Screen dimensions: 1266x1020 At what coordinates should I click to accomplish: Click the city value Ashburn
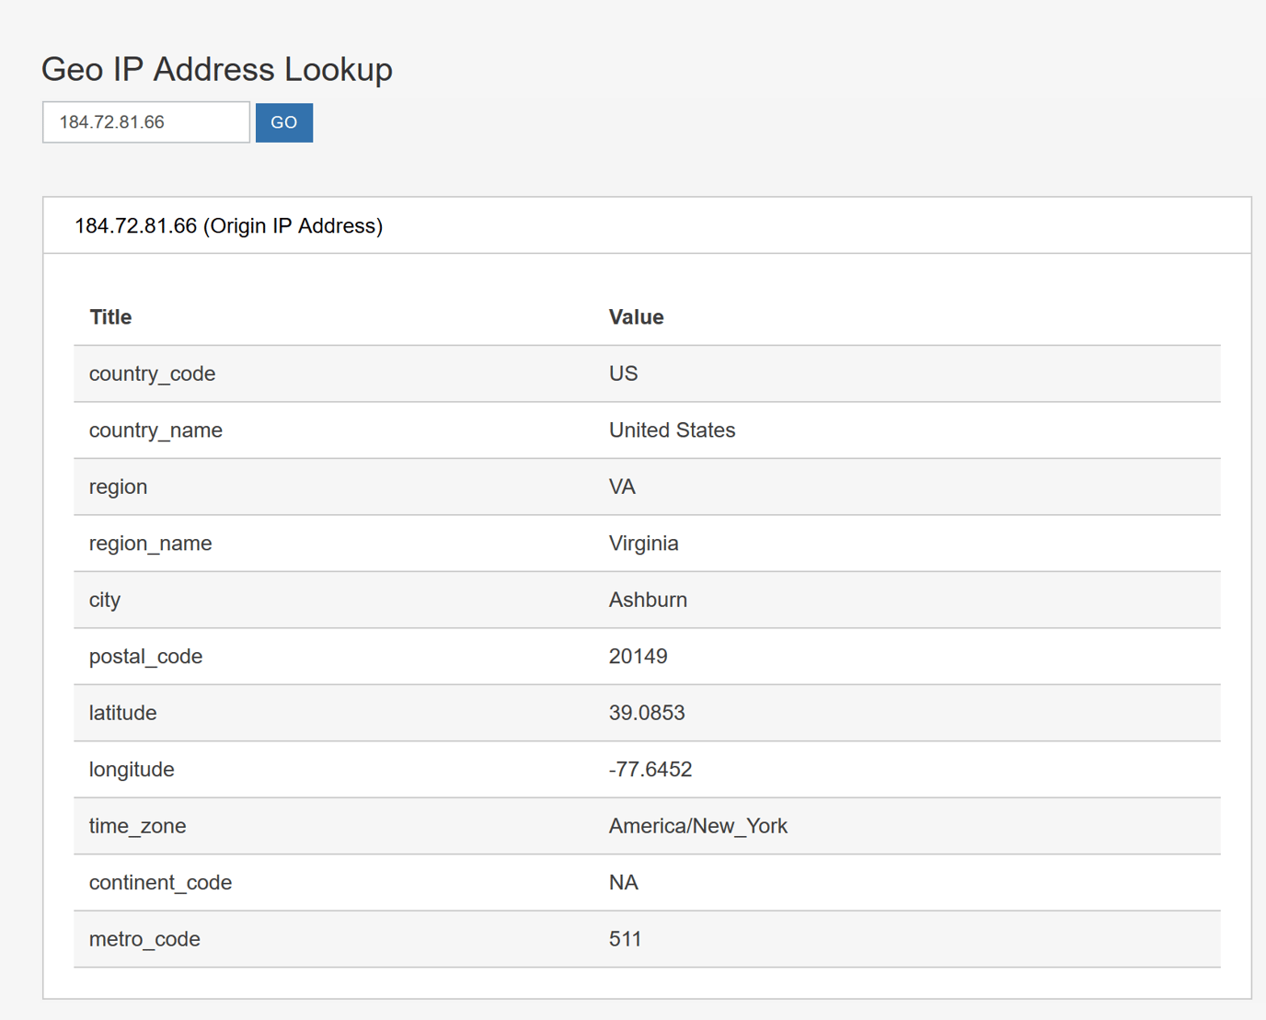[648, 600]
